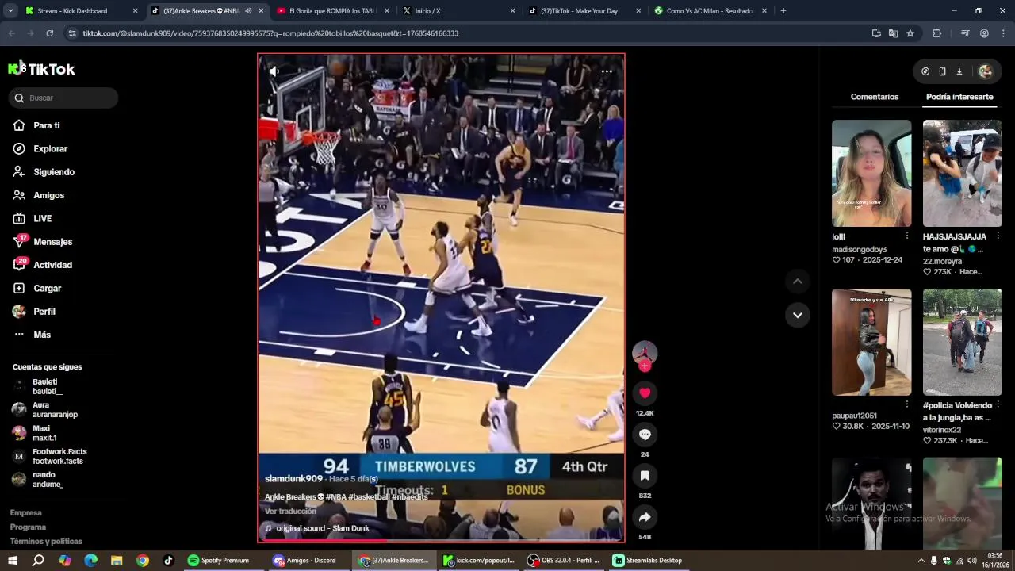Click the Empresa footer link
The width and height of the screenshot is (1015, 571).
click(26, 513)
